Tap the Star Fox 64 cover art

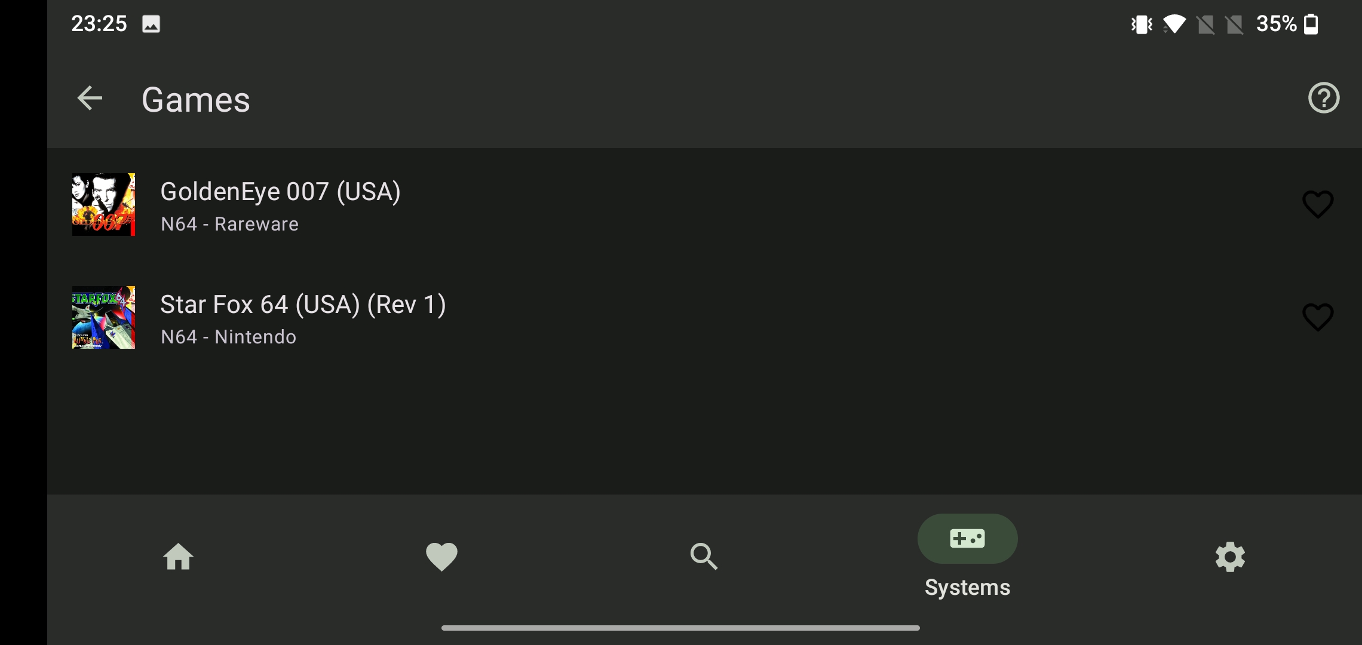(103, 318)
